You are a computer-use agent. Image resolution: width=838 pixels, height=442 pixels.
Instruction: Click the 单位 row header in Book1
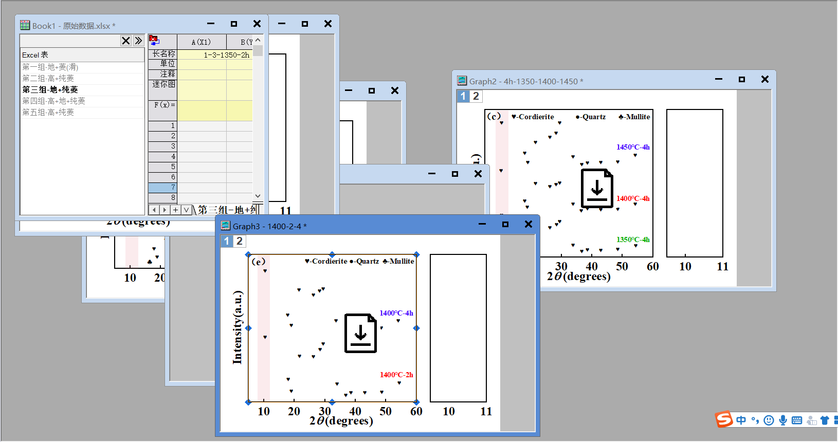pyautogui.click(x=162, y=64)
